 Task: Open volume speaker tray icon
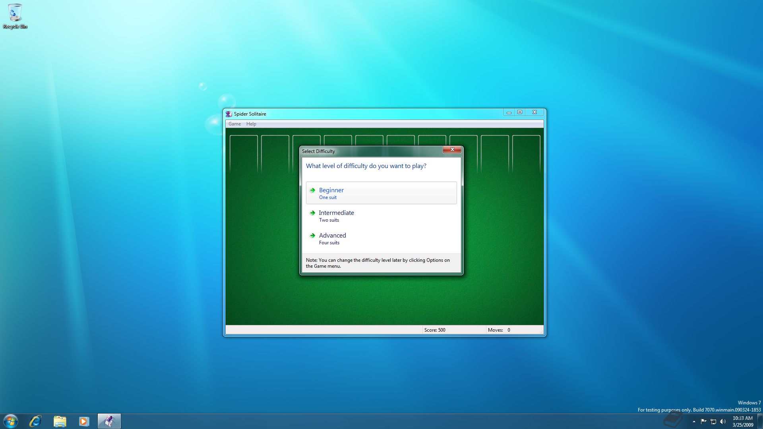(x=723, y=421)
